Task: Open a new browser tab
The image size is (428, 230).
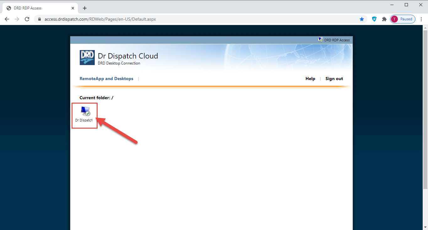Action: pyautogui.click(x=85, y=8)
